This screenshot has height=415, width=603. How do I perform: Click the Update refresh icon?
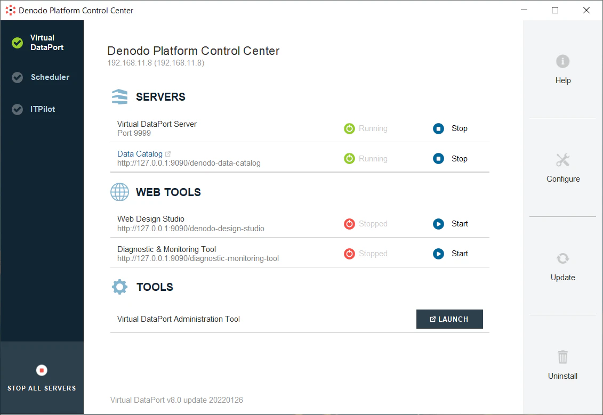click(562, 258)
